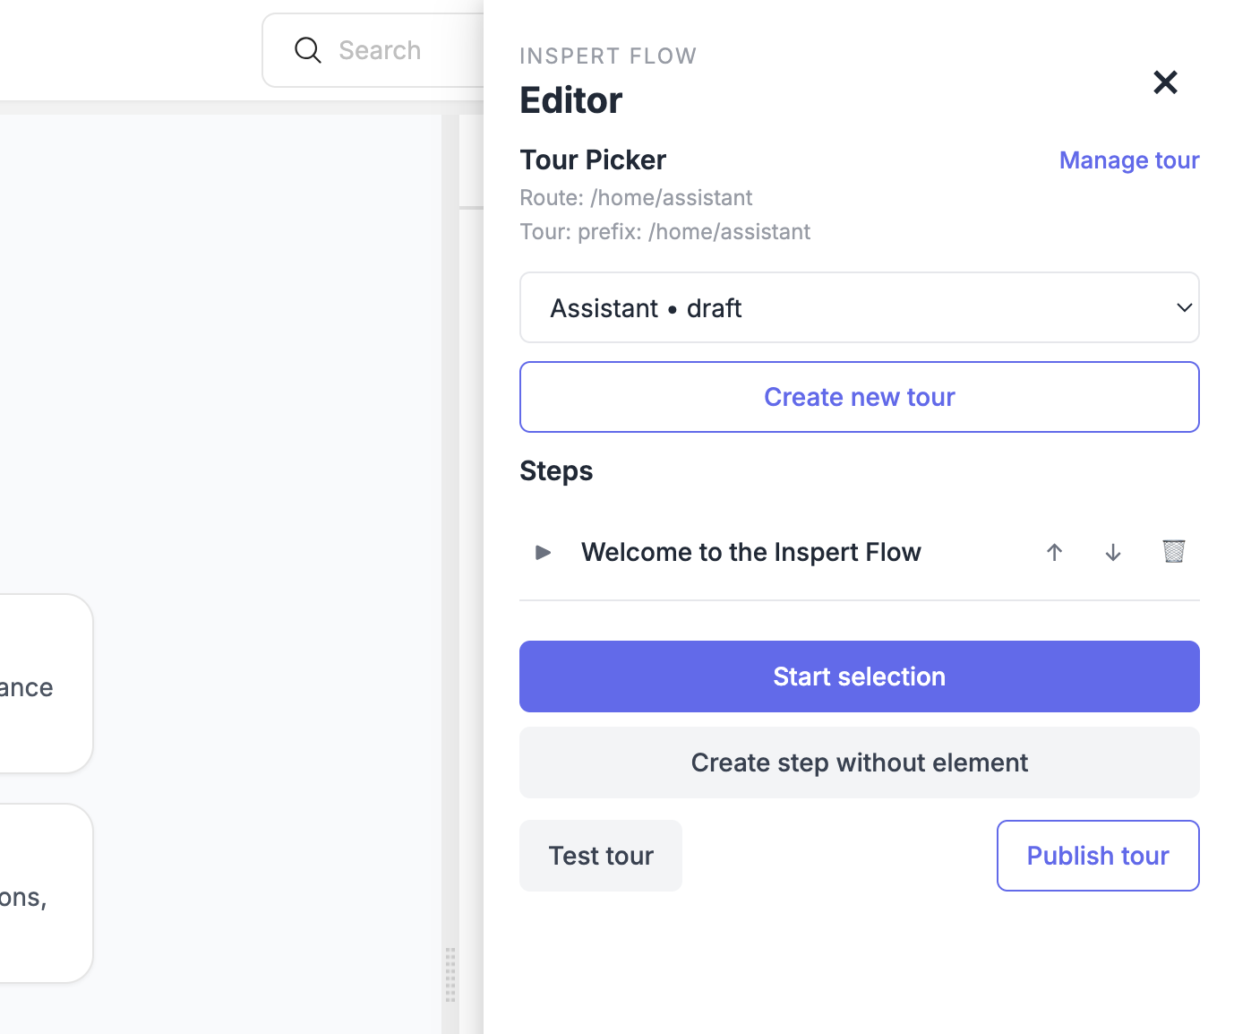1234x1034 pixels.
Task: Create step without element
Action: click(859, 763)
